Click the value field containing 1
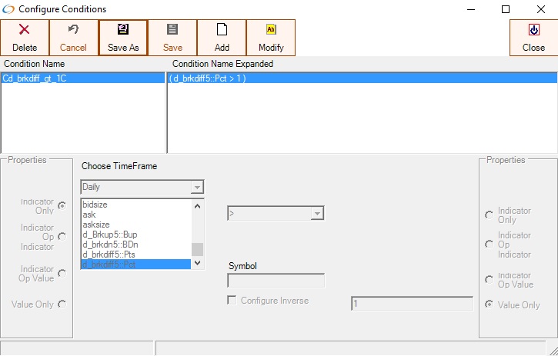Screen dimensions: 558x356 [x=412, y=304]
